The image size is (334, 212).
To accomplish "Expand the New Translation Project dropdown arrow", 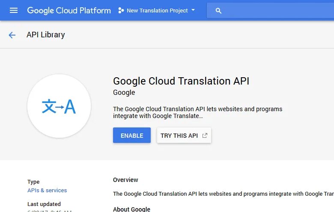I will click(x=193, y=10).
